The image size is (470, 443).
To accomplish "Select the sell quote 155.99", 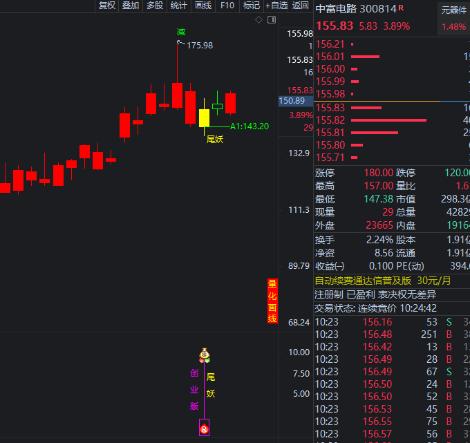I will coord(391,82).
